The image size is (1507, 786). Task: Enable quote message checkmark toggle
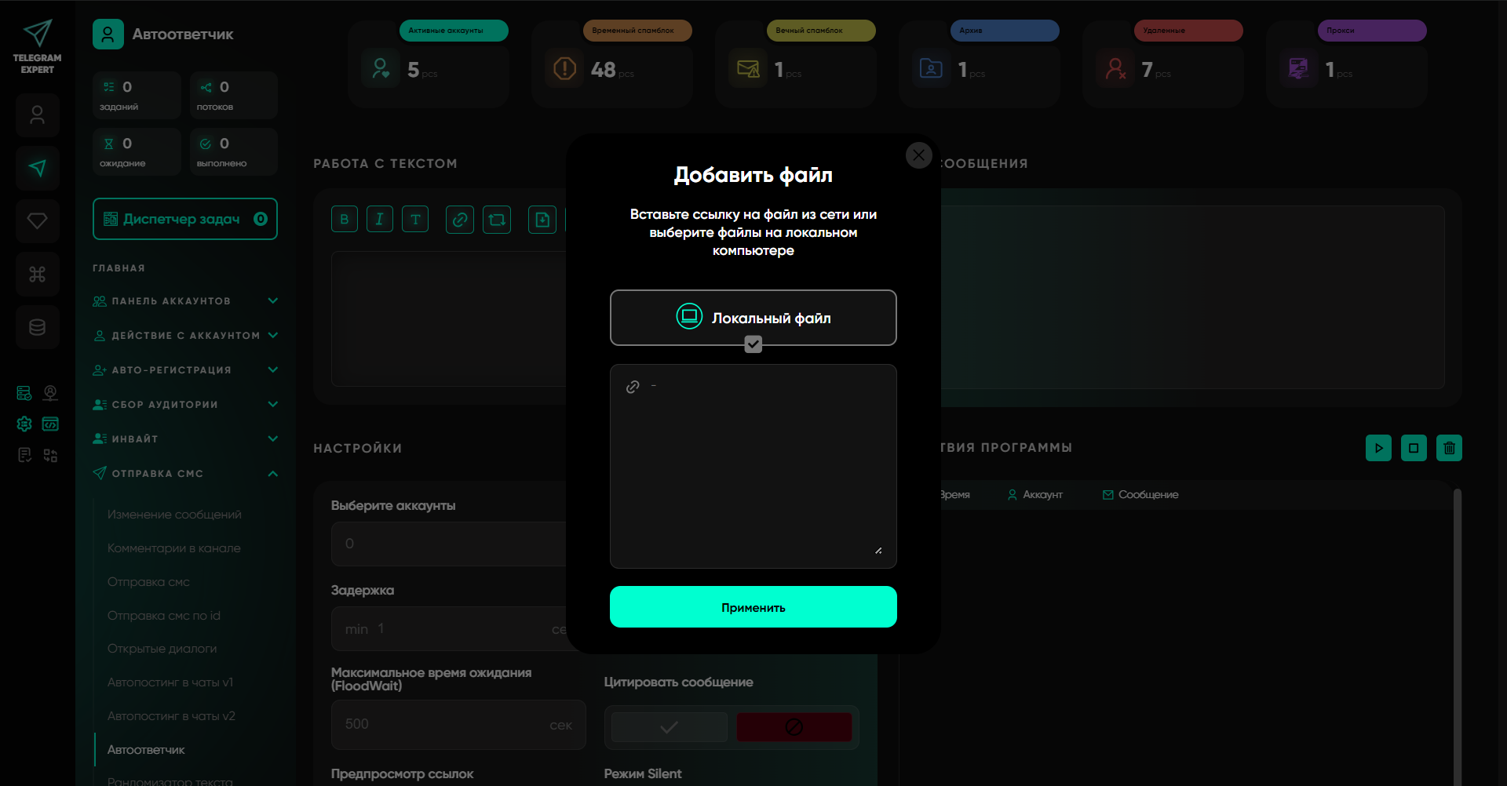(669, 727)
